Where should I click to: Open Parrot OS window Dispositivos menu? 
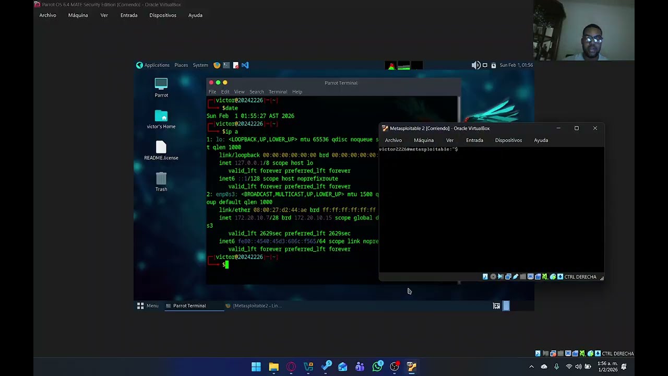coord(163,15)
